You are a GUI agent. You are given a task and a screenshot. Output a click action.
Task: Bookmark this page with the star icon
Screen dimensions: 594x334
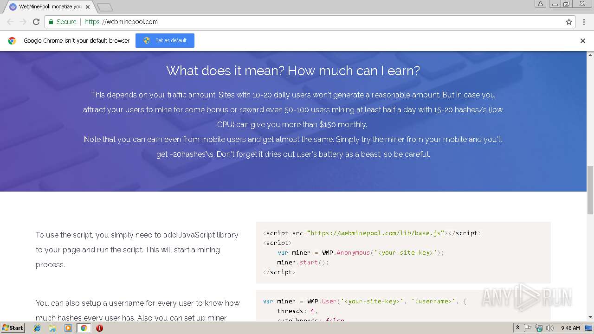(x=569, y=22)
